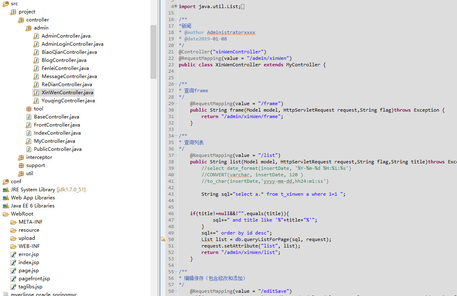
Task: Collapse the editSave method at line 58
Action: coord(176,291)
